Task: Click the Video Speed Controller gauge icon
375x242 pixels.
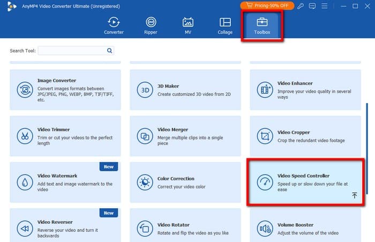Action: coord(265,182)
